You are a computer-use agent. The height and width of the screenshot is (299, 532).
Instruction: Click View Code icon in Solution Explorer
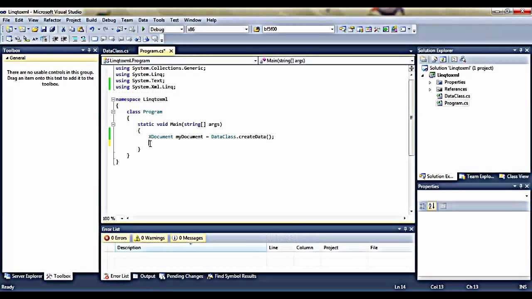[x=454, y=59]
